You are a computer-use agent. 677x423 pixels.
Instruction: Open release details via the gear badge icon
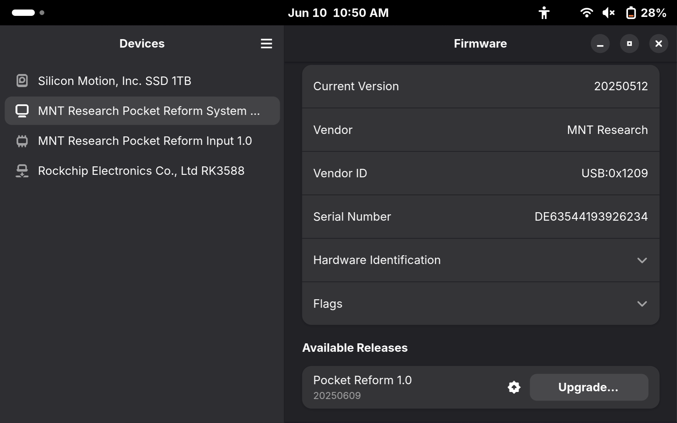pos(514,387)
